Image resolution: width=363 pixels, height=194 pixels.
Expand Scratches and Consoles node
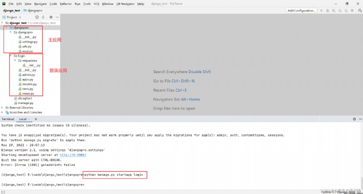click(x=2, y=112)
